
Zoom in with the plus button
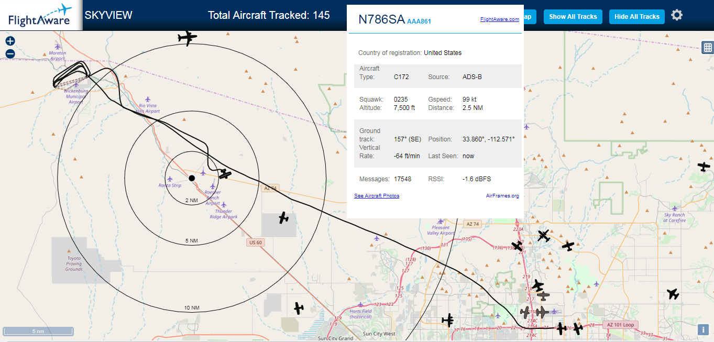click(x=10, y=41)
